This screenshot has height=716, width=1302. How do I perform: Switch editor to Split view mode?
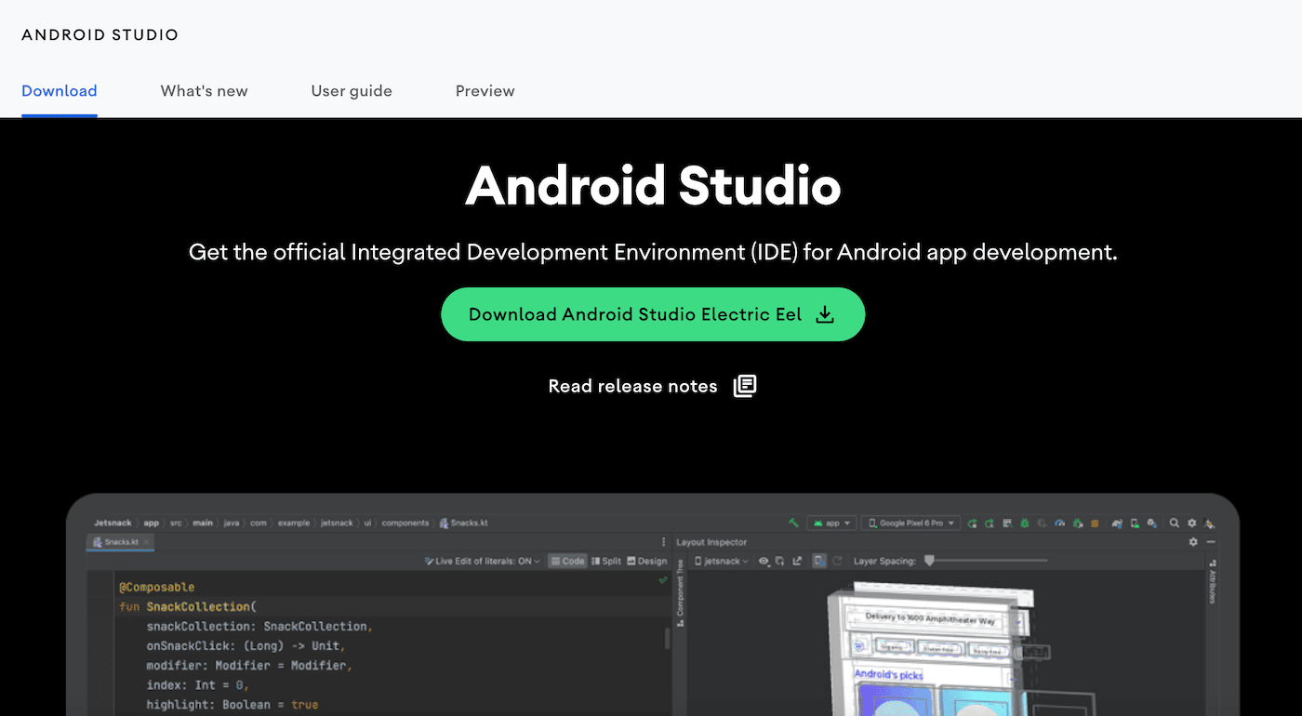pos(605,561)
